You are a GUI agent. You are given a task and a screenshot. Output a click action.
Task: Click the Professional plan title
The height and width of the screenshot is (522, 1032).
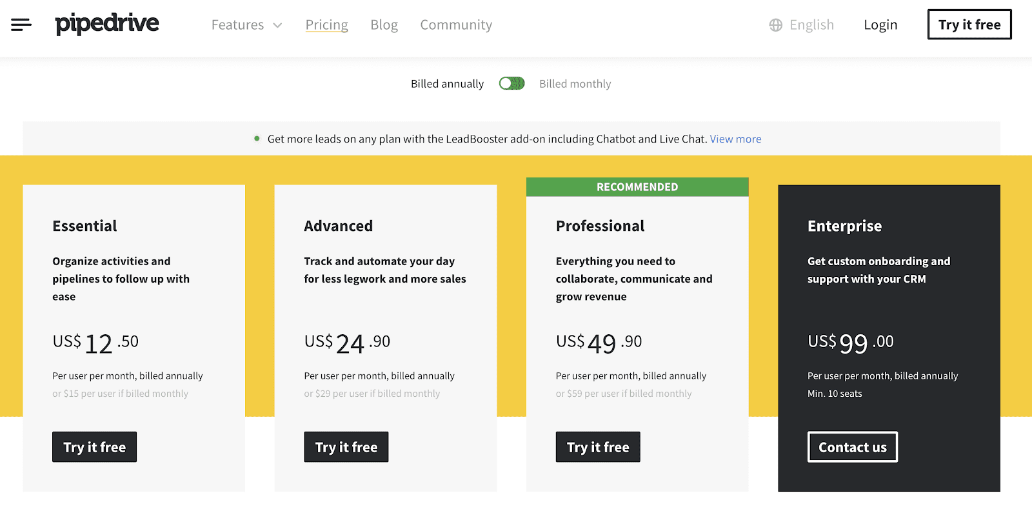[x=600, y=226]
